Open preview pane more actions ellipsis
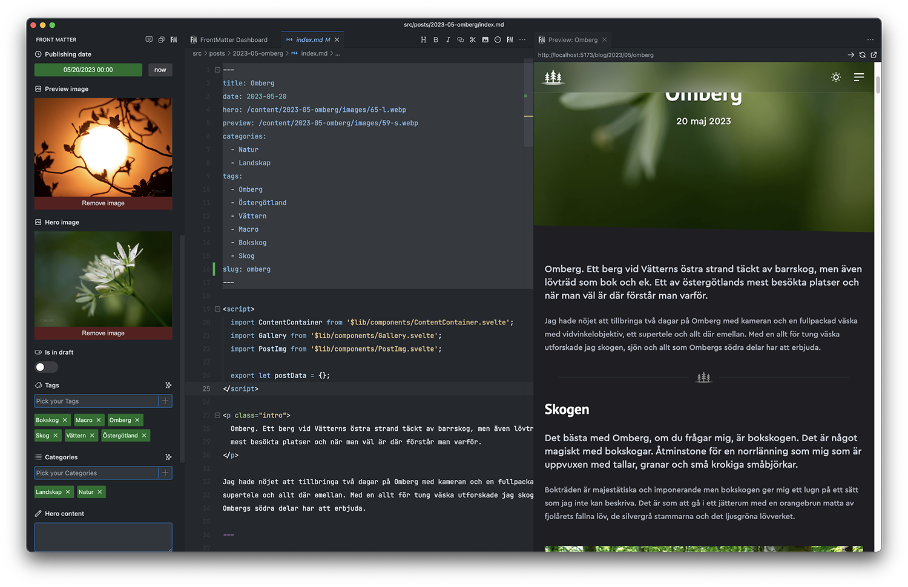This screenshot has height=587, width=908. pos(870,40)
